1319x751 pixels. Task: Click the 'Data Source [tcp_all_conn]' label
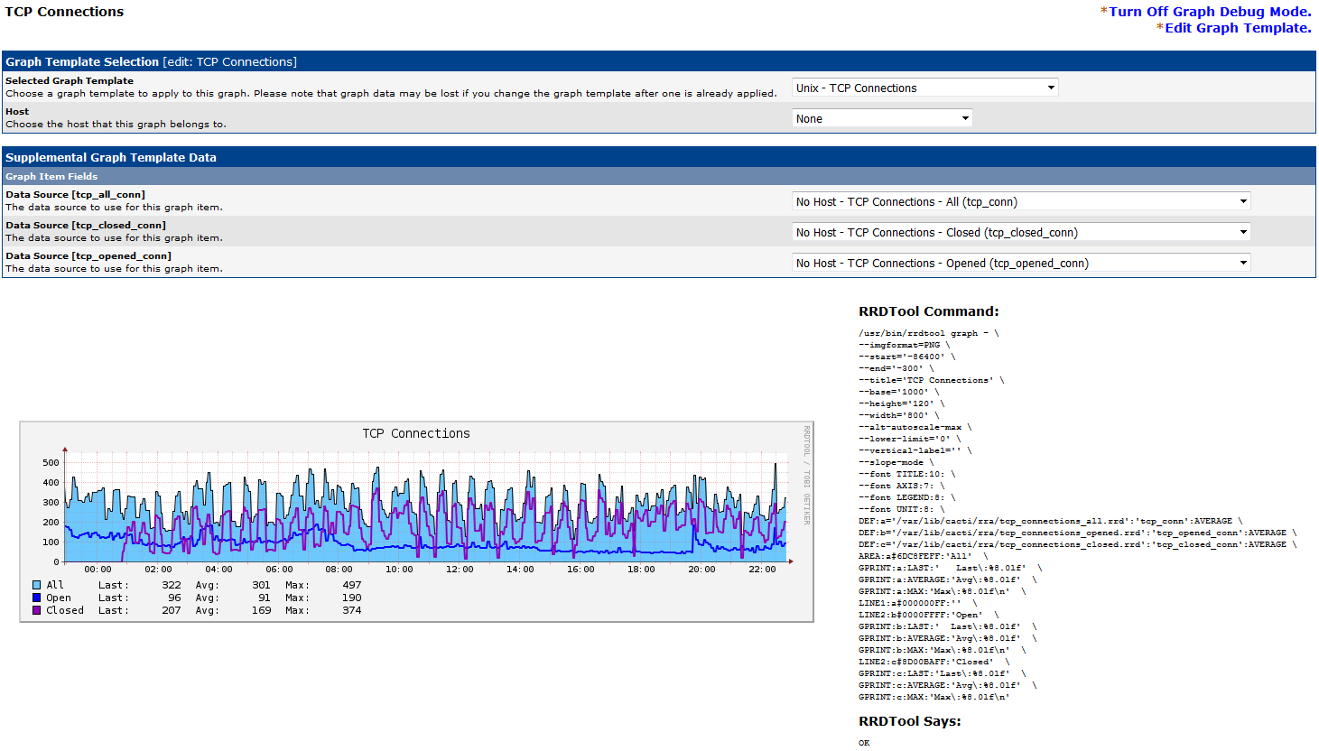coord(75,194)
